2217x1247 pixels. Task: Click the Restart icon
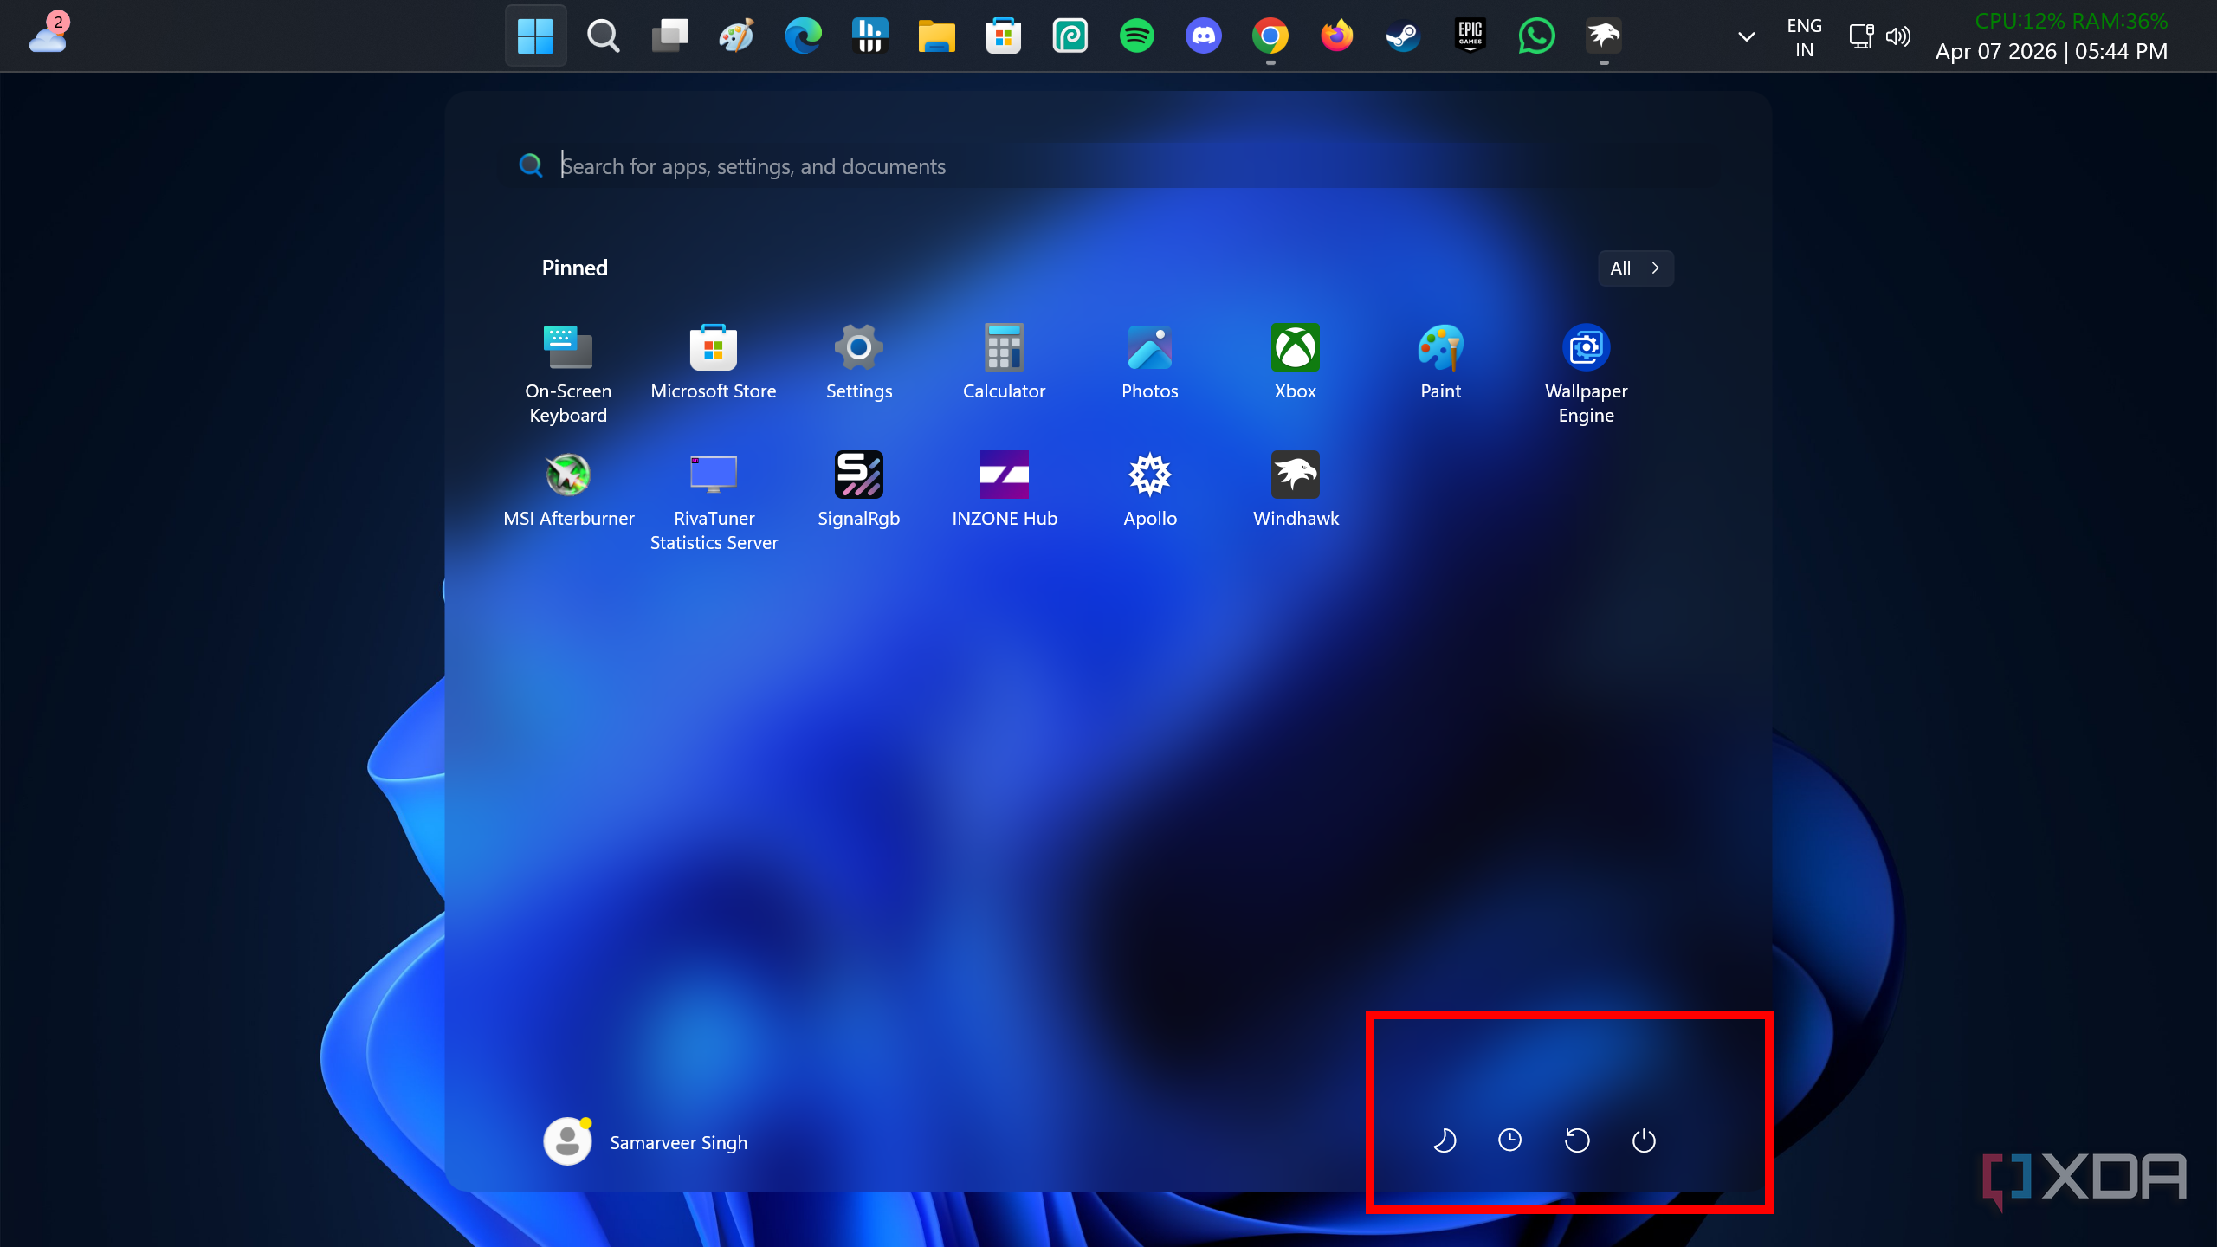coord(1577,1140)
